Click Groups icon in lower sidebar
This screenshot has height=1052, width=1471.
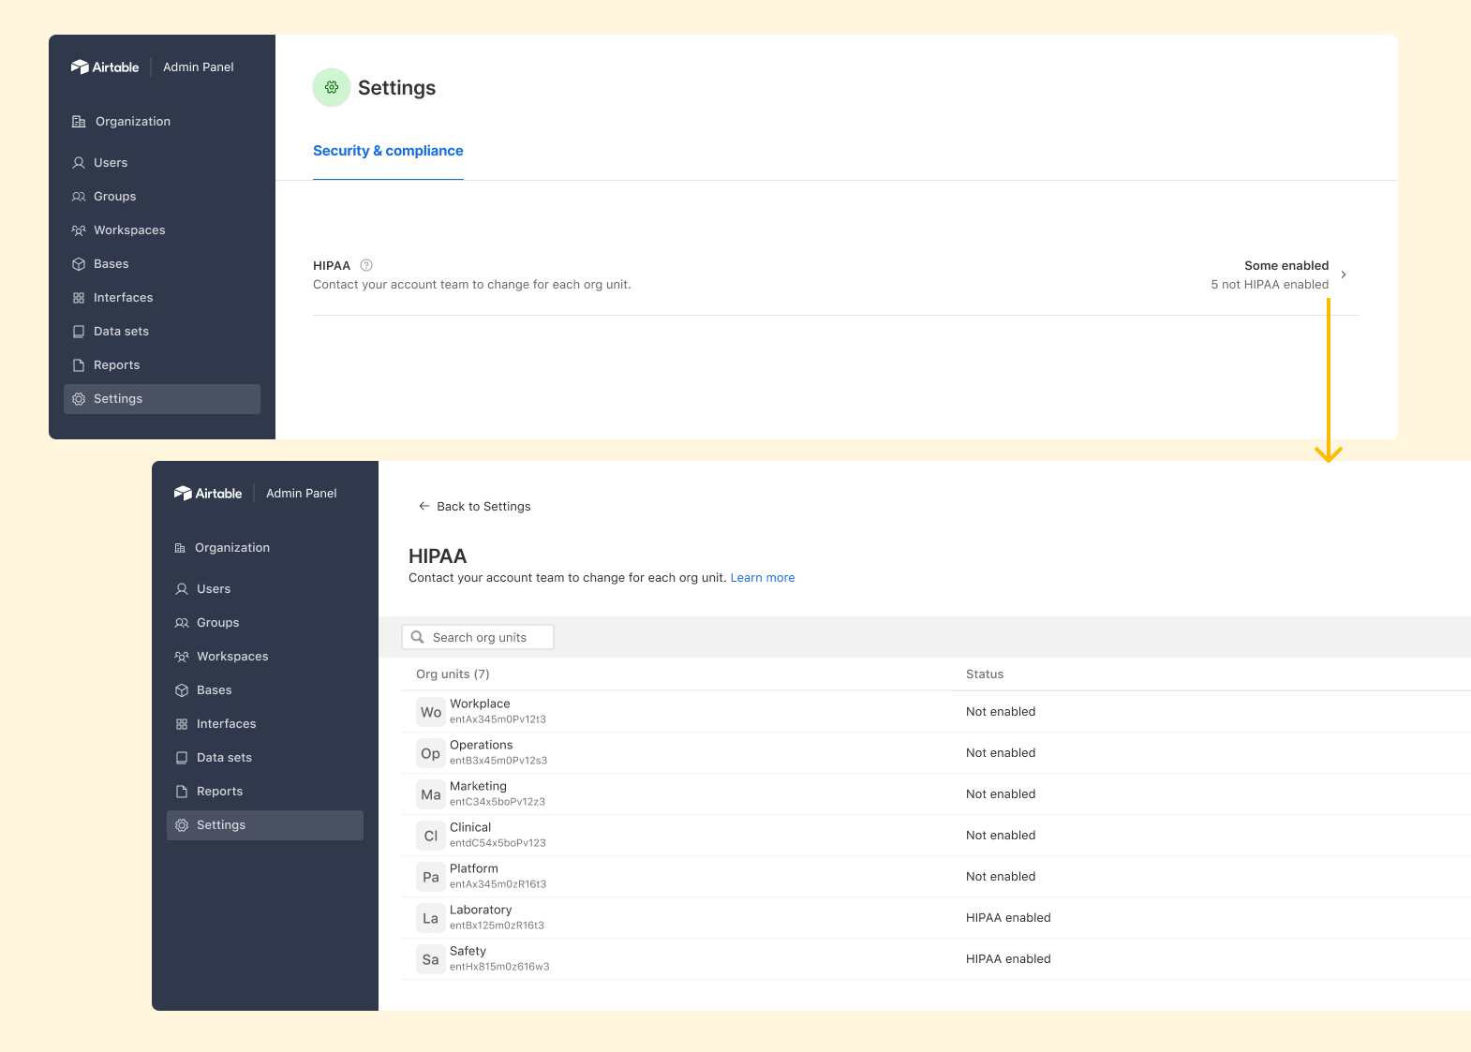coord(182,623)
